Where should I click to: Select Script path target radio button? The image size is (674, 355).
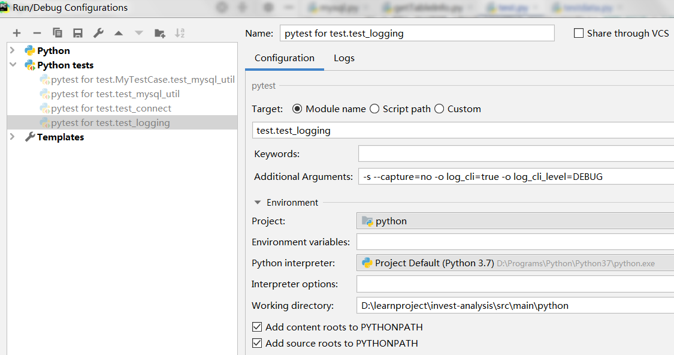click(374, 109)
